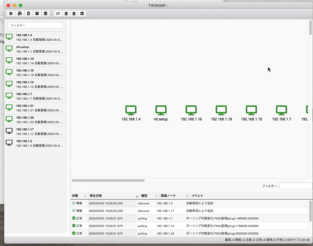Image resolution: width=313 pixels, height=246 pixels.
Task: Select 192.168.1.4 in the node list
Action: click(35, 37)
